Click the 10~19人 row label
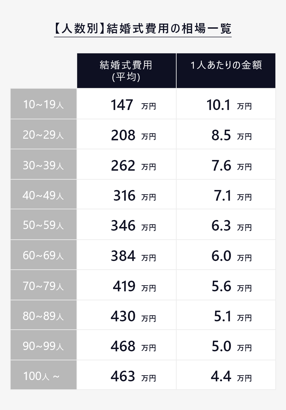This screenshot has height=410, width=286. [x=44, y=105]
